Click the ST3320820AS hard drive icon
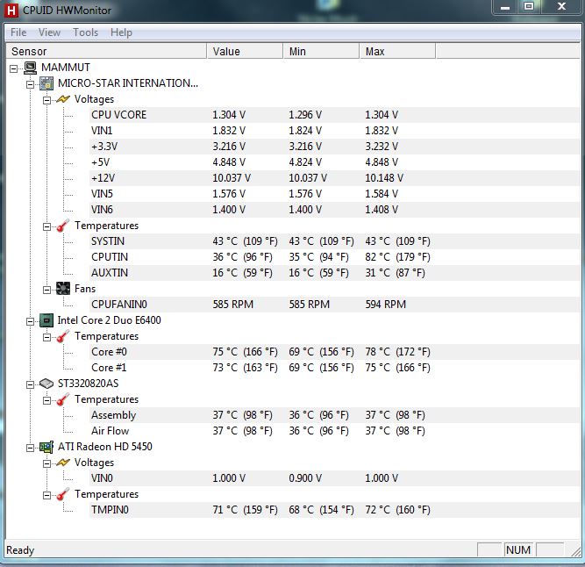Screen dimensions: 585x567 46,384
